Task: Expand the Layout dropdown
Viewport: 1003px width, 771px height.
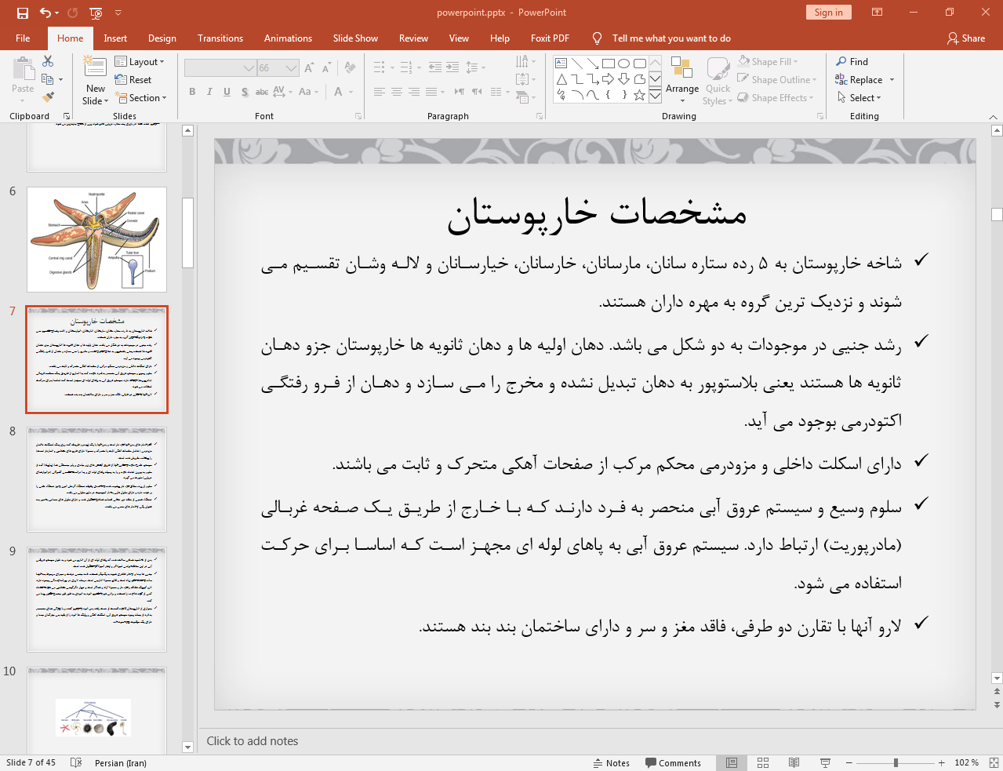Action: pyautogui.click(x=140, y=62)
